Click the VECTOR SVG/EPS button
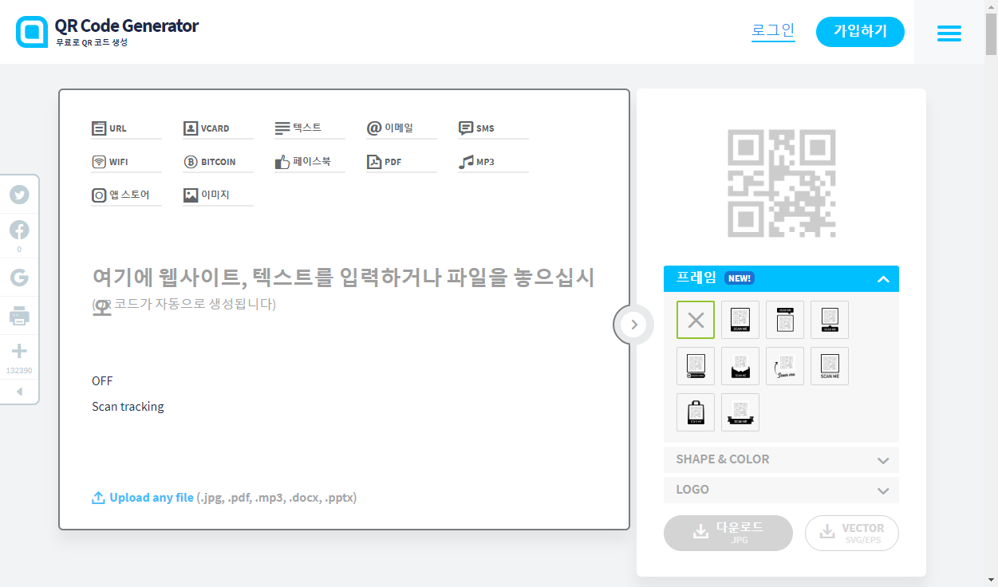The width and height of the screenshot is (998, 587). click(x=852, y=533)
